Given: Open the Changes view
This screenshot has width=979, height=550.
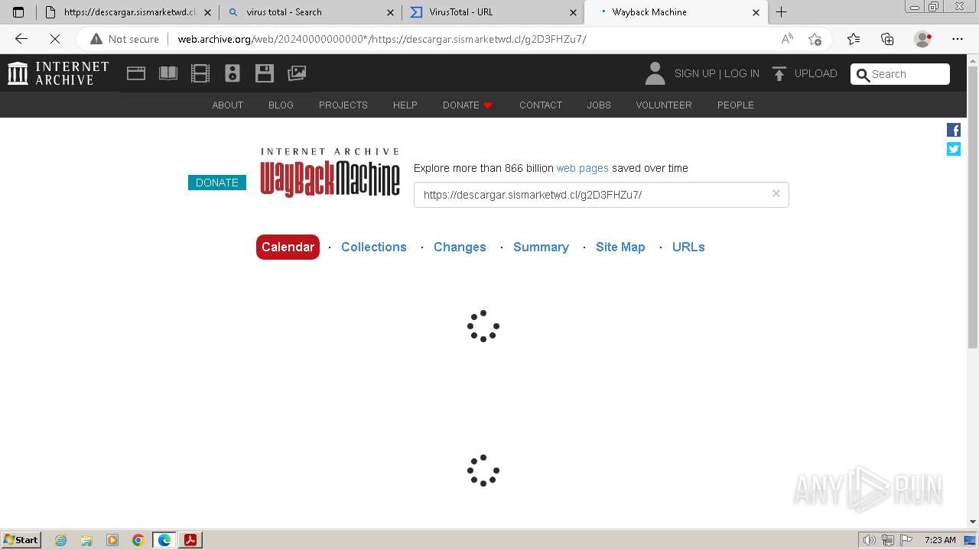Looking at the screenshot, I should coord(460,247).
